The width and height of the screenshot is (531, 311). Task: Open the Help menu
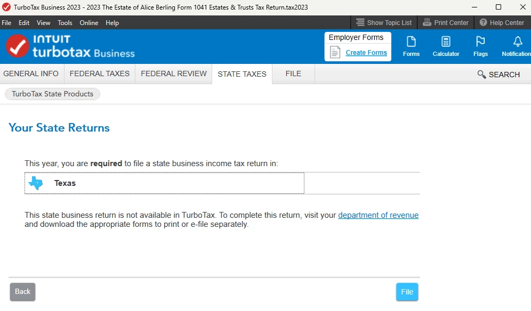click(112, 23)
